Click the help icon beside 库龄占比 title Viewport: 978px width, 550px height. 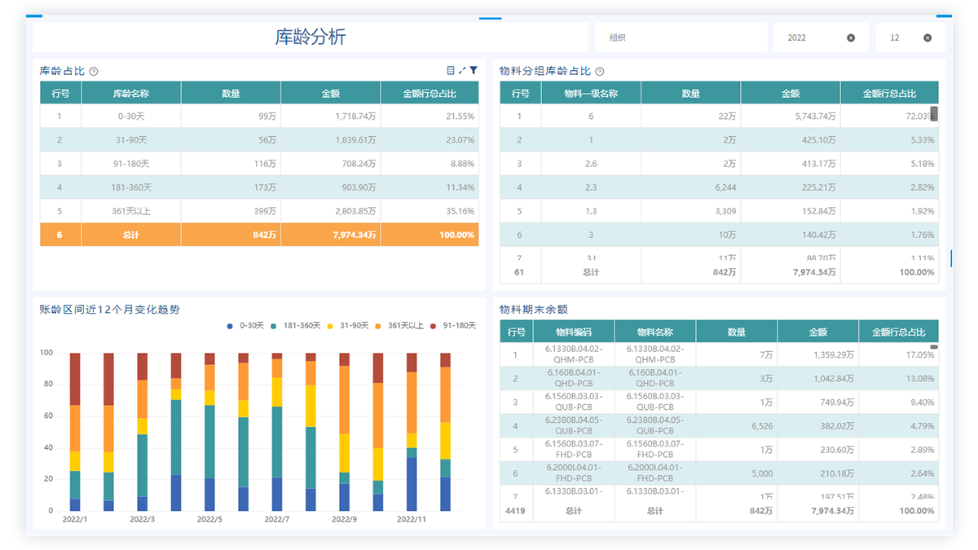[94, 72]
